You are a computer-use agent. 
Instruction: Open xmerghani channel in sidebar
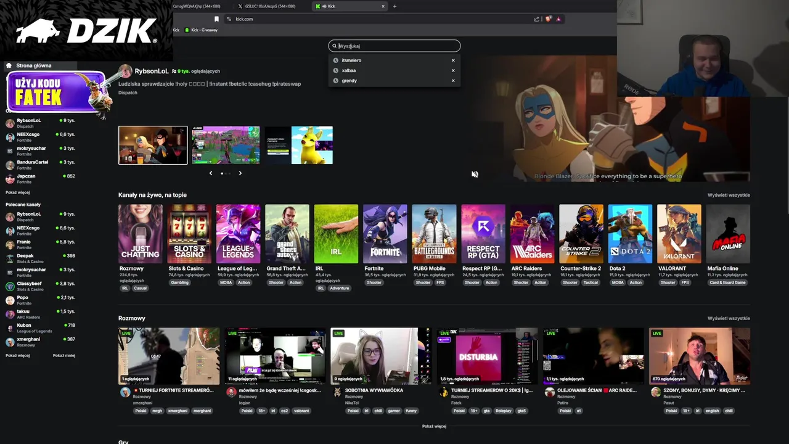(41, 342)
